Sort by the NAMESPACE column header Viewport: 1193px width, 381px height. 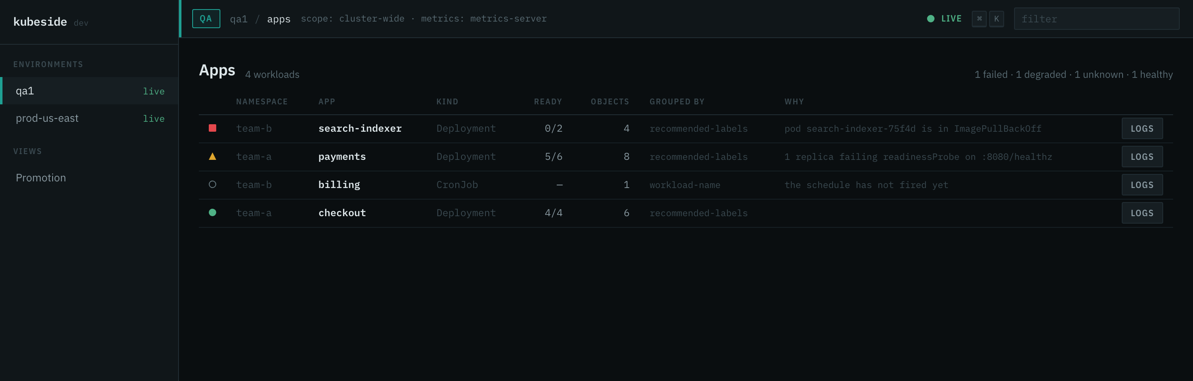coord(262,101)
